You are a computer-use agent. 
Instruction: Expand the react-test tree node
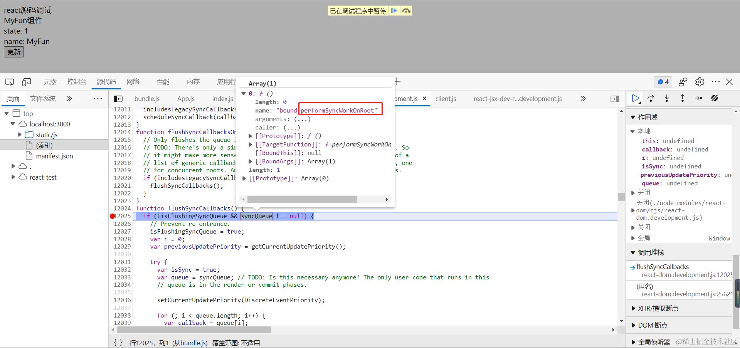tap(13, 177)
